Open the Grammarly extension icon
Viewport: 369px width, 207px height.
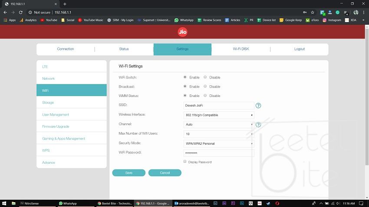337,12
